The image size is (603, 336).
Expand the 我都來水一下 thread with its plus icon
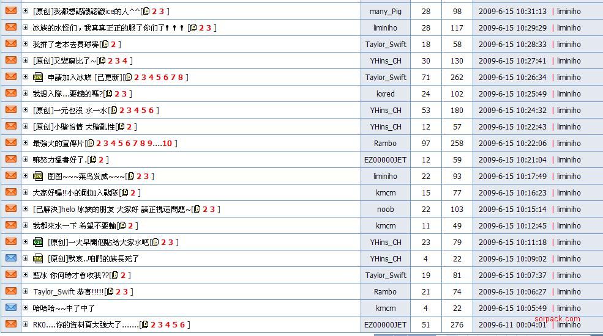25,225
